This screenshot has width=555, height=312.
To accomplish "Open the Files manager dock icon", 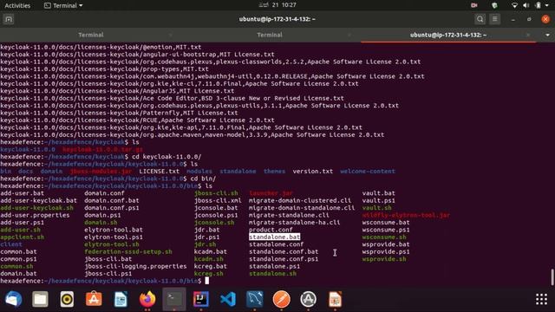I will (40, 299).
